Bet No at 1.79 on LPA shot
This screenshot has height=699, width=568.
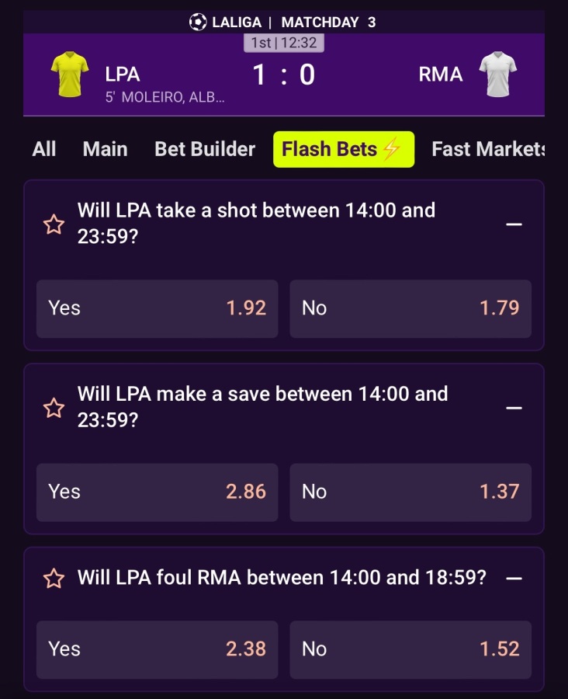[410, 308]
